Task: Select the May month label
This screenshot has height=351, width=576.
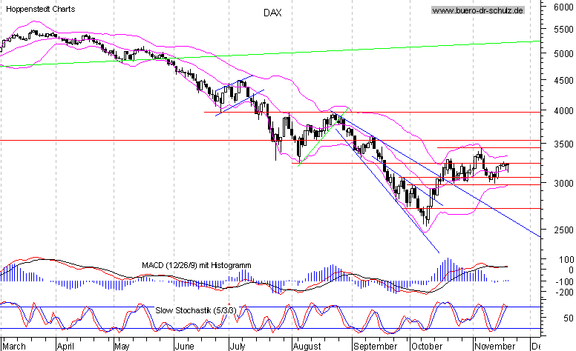Action: click(122, 346)
